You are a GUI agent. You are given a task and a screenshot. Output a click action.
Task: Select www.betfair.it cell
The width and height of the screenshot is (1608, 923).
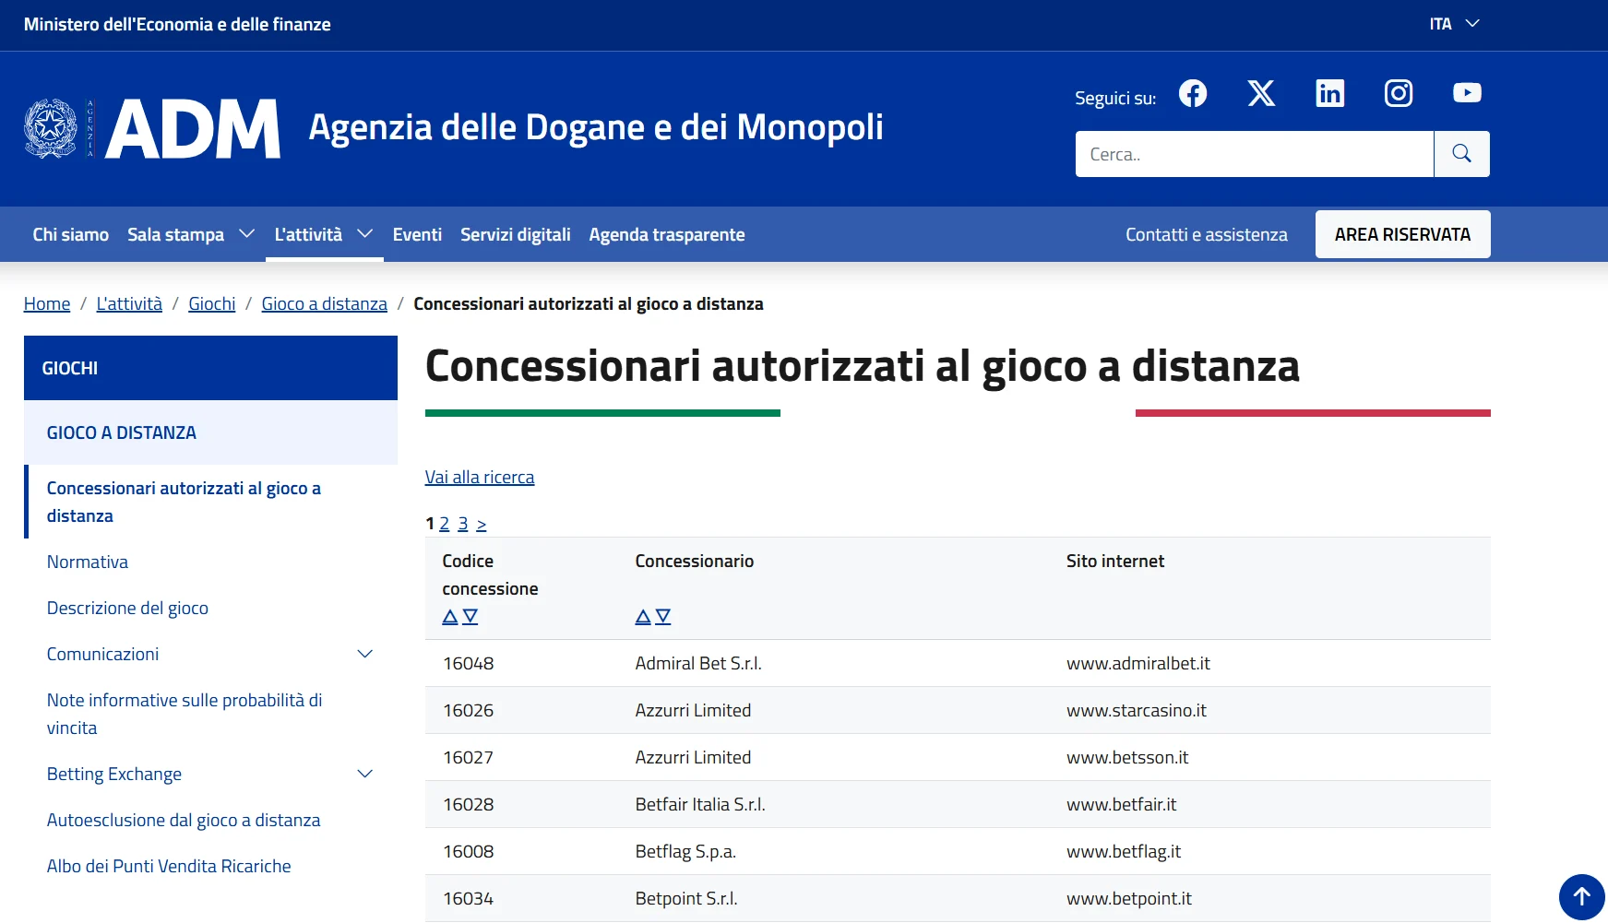[1122, 805]
